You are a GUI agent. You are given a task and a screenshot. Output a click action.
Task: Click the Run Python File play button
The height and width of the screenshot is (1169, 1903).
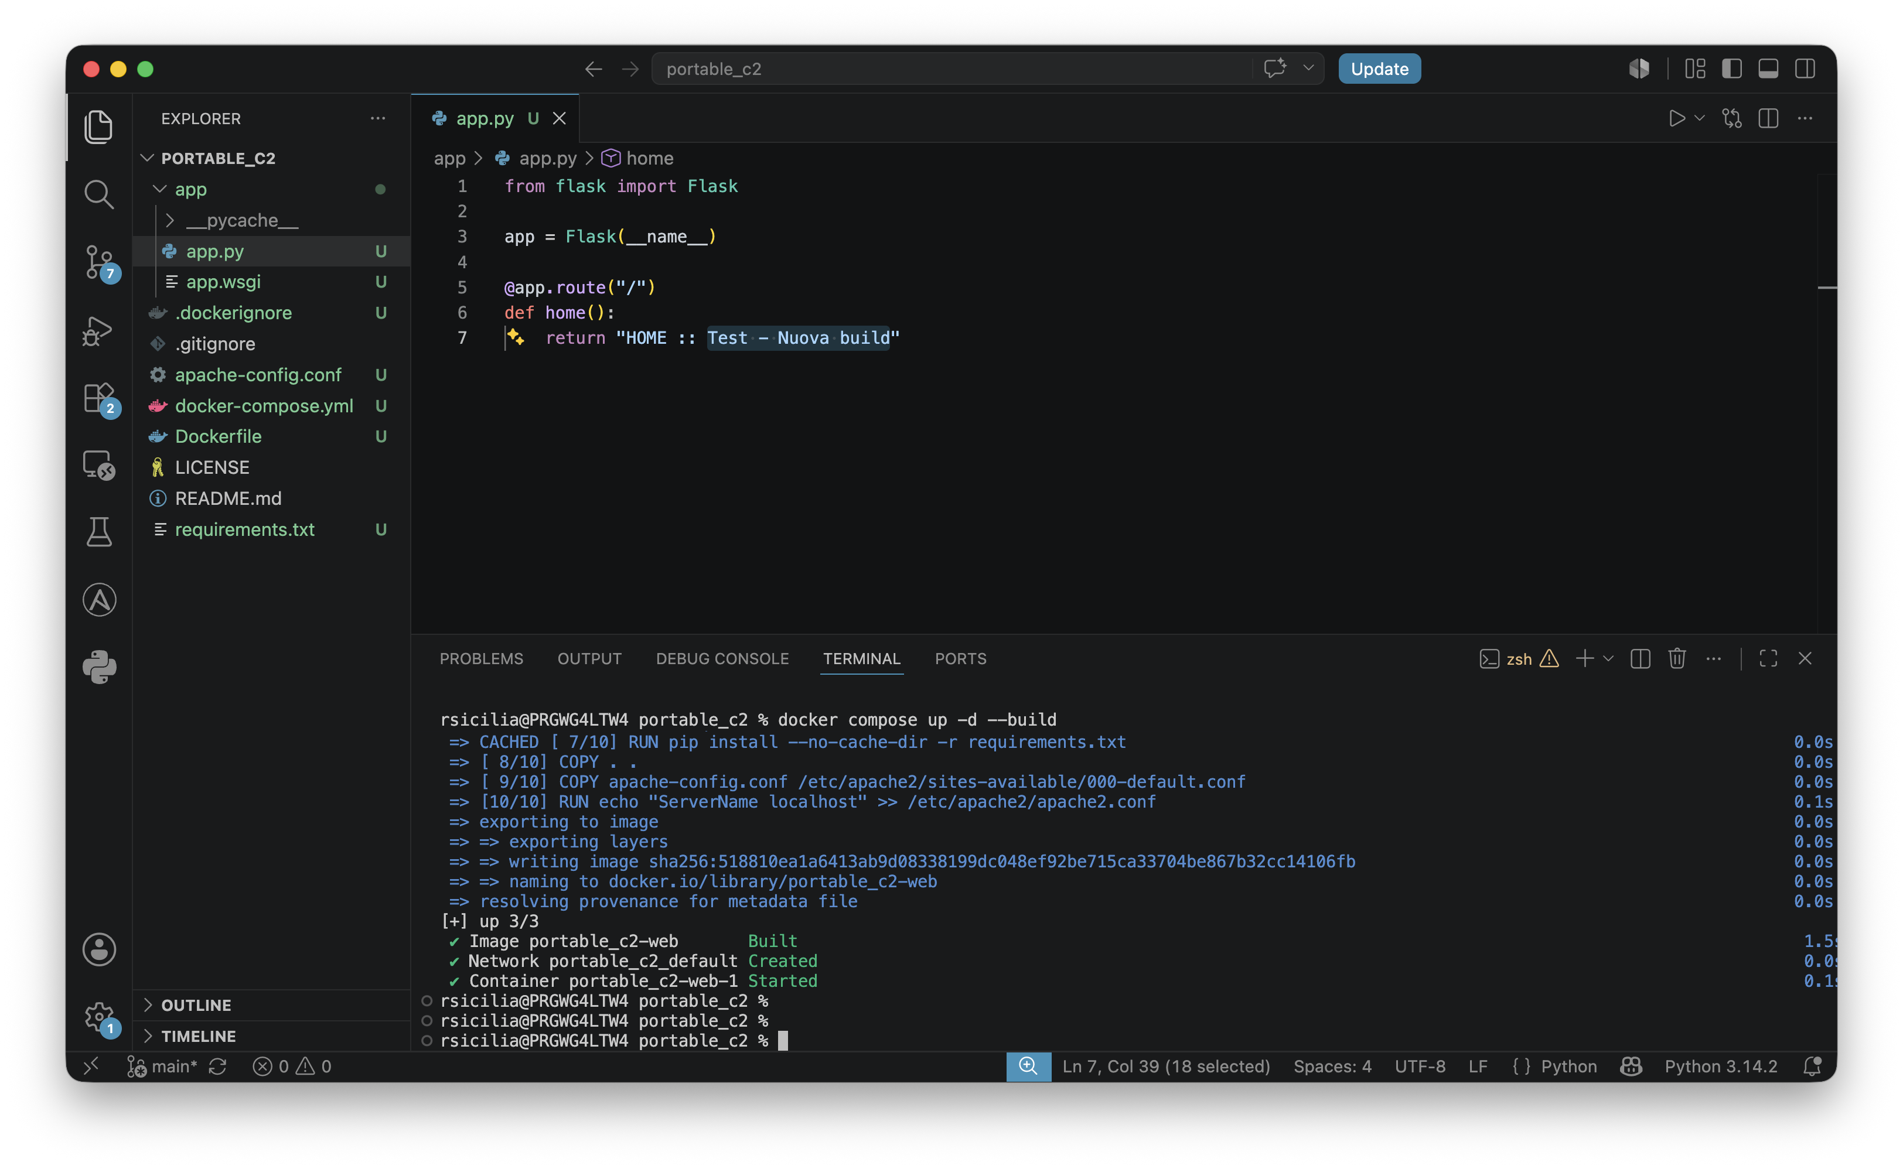[1676, 118]
